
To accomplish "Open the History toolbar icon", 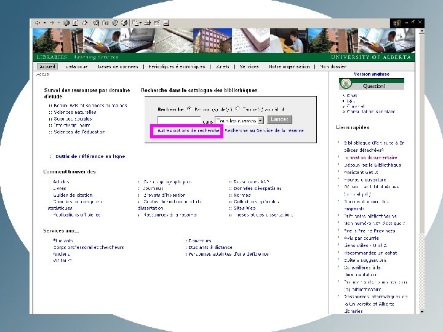I will tap(124, 23).
